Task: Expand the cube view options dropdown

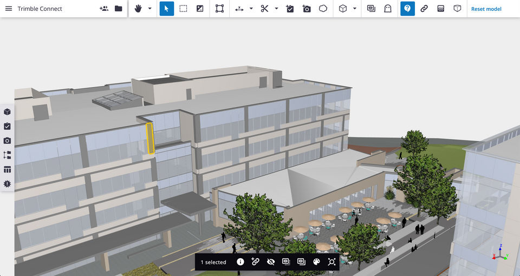Action: pos(355,9)
